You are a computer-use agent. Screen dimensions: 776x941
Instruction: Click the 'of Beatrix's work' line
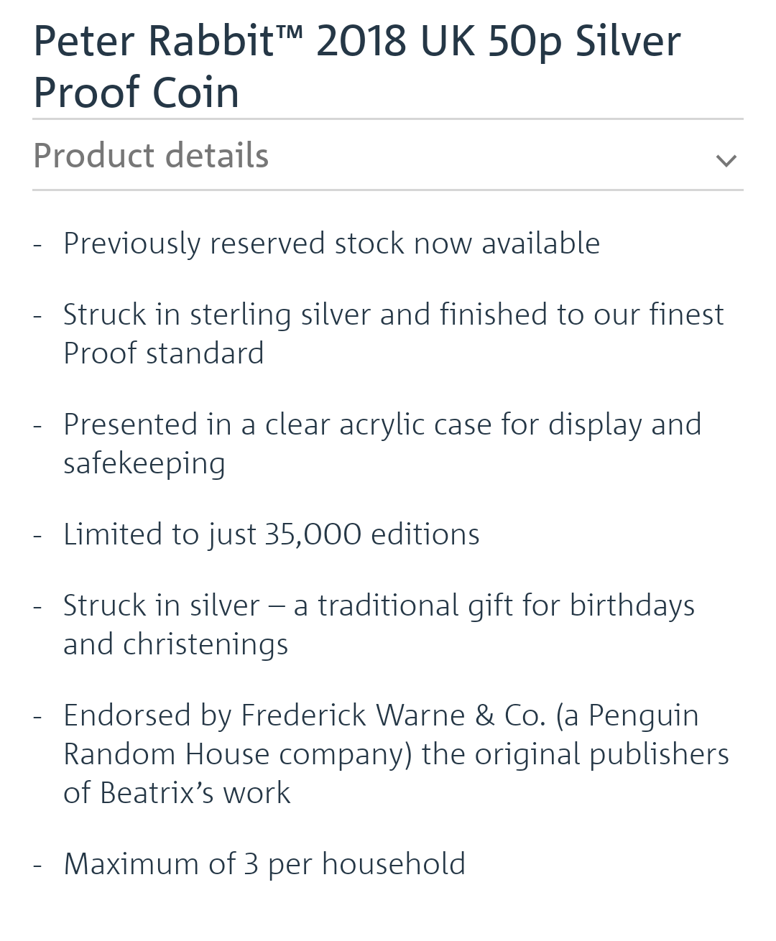[x=177, y=793]
